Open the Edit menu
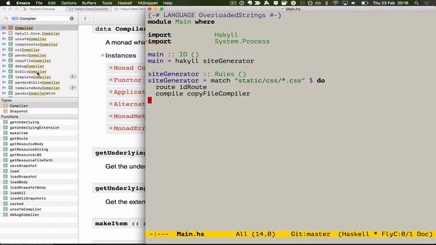Viewport: 436px width, 245px height. [x=52, y=3]
